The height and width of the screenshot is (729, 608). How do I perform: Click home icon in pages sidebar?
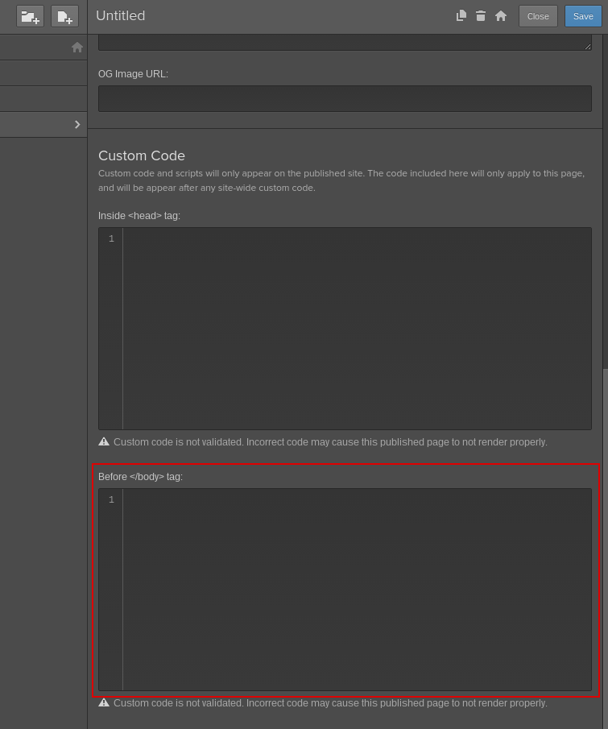tap(77, 47)
